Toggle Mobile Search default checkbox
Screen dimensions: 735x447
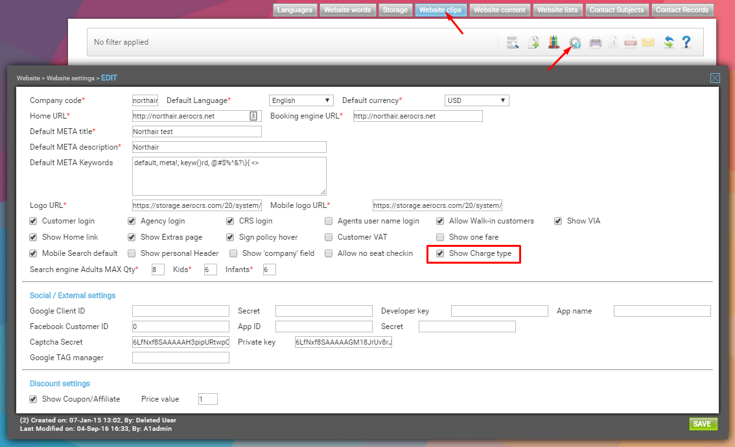coord(33,253)
